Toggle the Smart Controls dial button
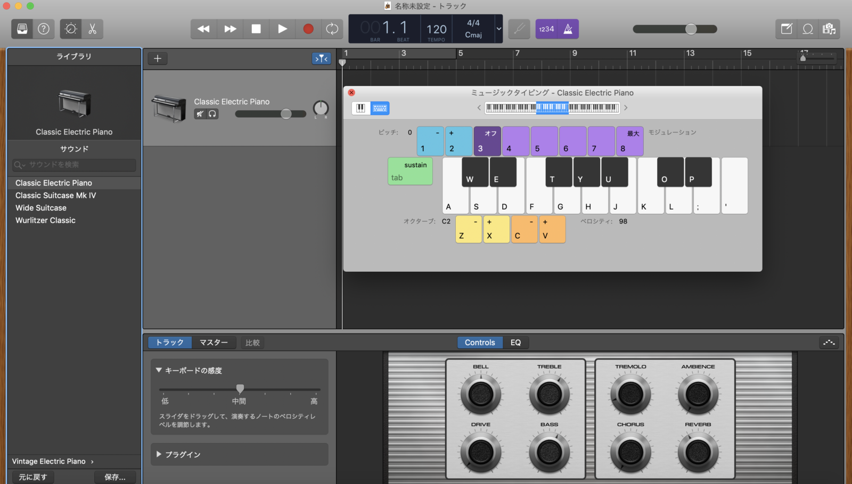This screenshot has height=484, width=852. [x=71, y=29]
